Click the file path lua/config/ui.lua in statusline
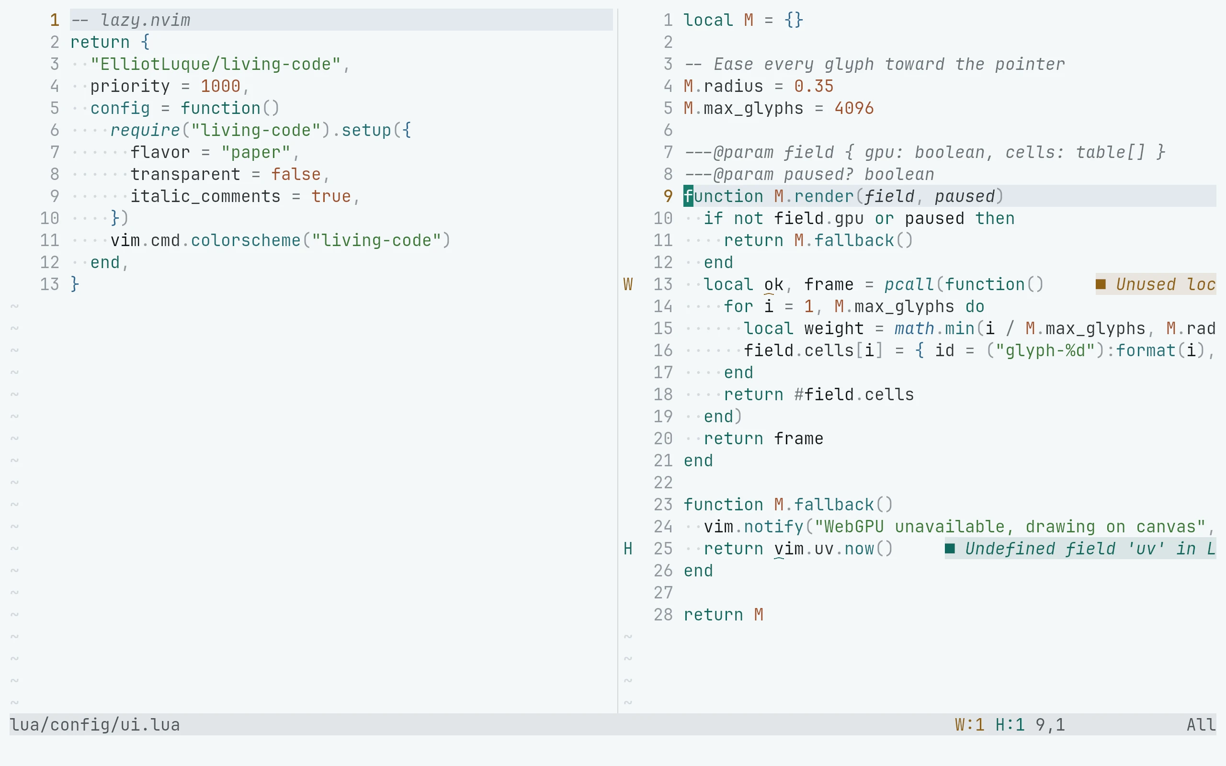1226x766 pixels. (95, 724)
